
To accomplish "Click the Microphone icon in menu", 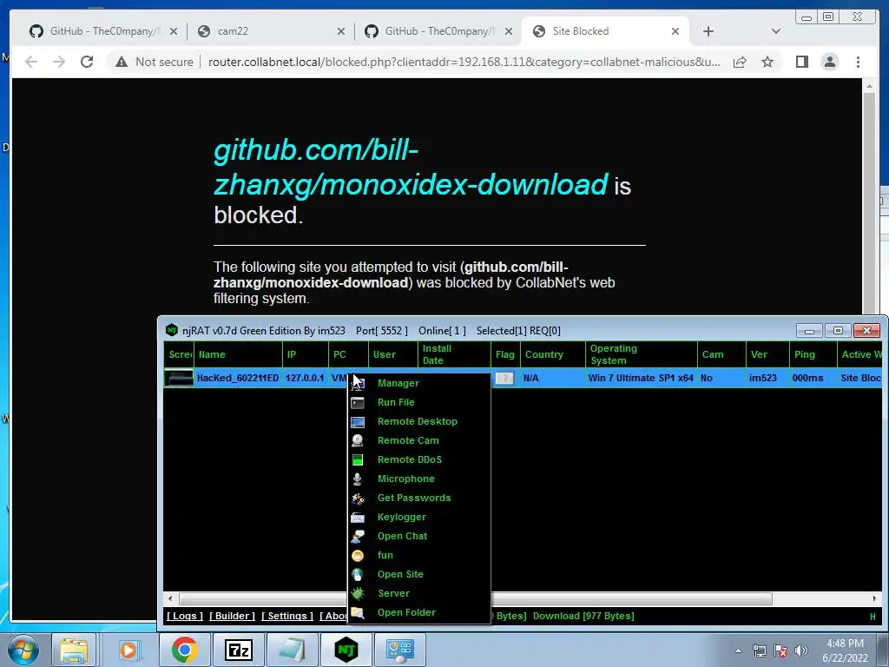I will (357, 479).
